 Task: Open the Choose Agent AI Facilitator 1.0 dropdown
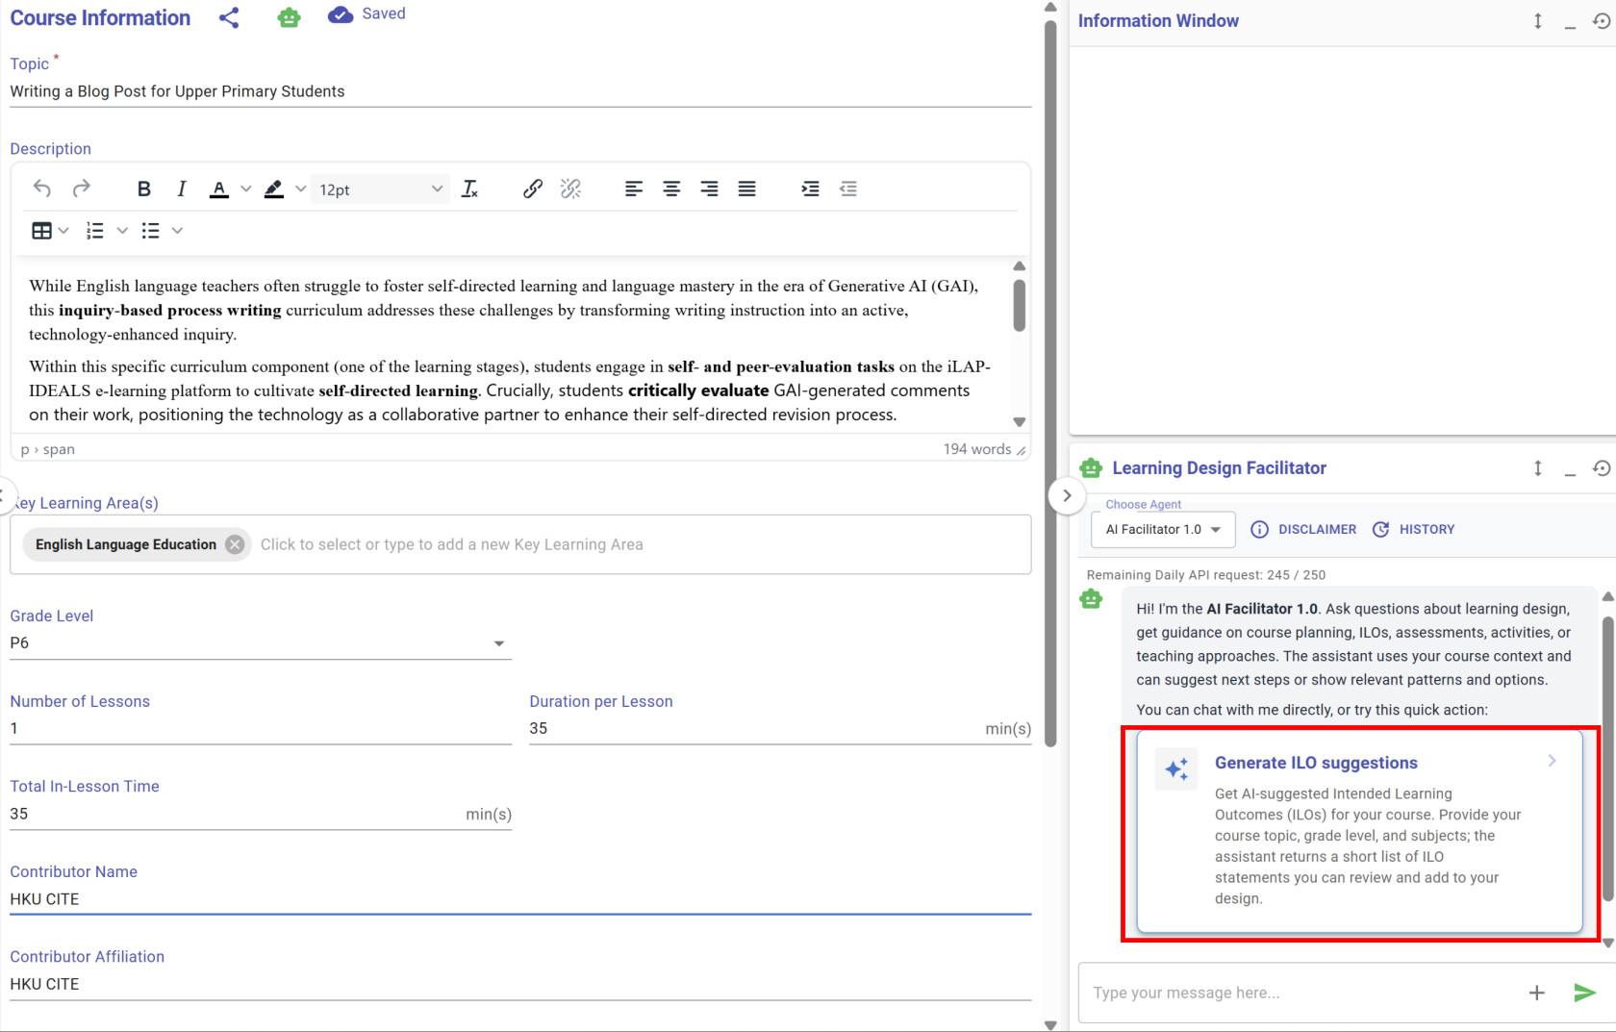[x=1163, y=530]
